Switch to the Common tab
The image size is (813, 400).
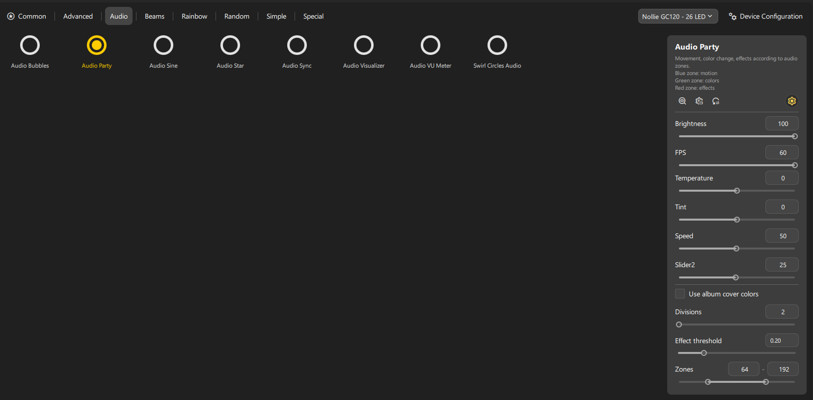click(x=27, y=16)
